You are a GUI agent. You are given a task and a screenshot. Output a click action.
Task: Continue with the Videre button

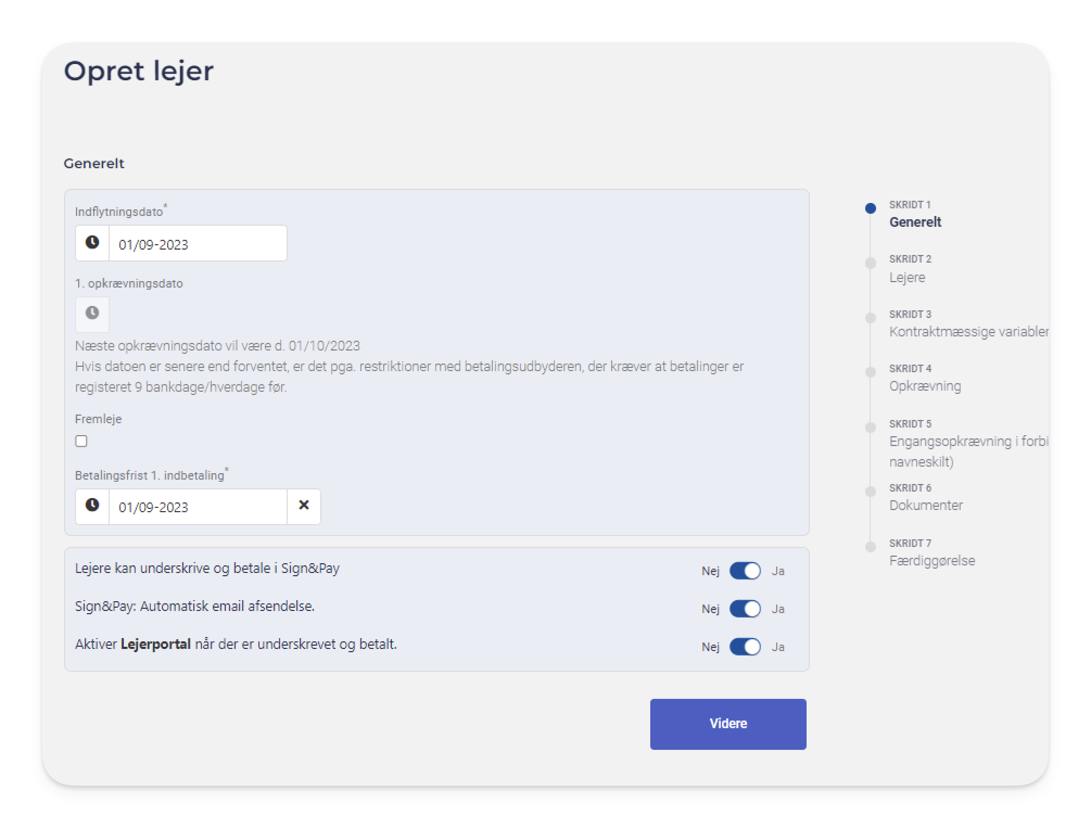[728, 724]
